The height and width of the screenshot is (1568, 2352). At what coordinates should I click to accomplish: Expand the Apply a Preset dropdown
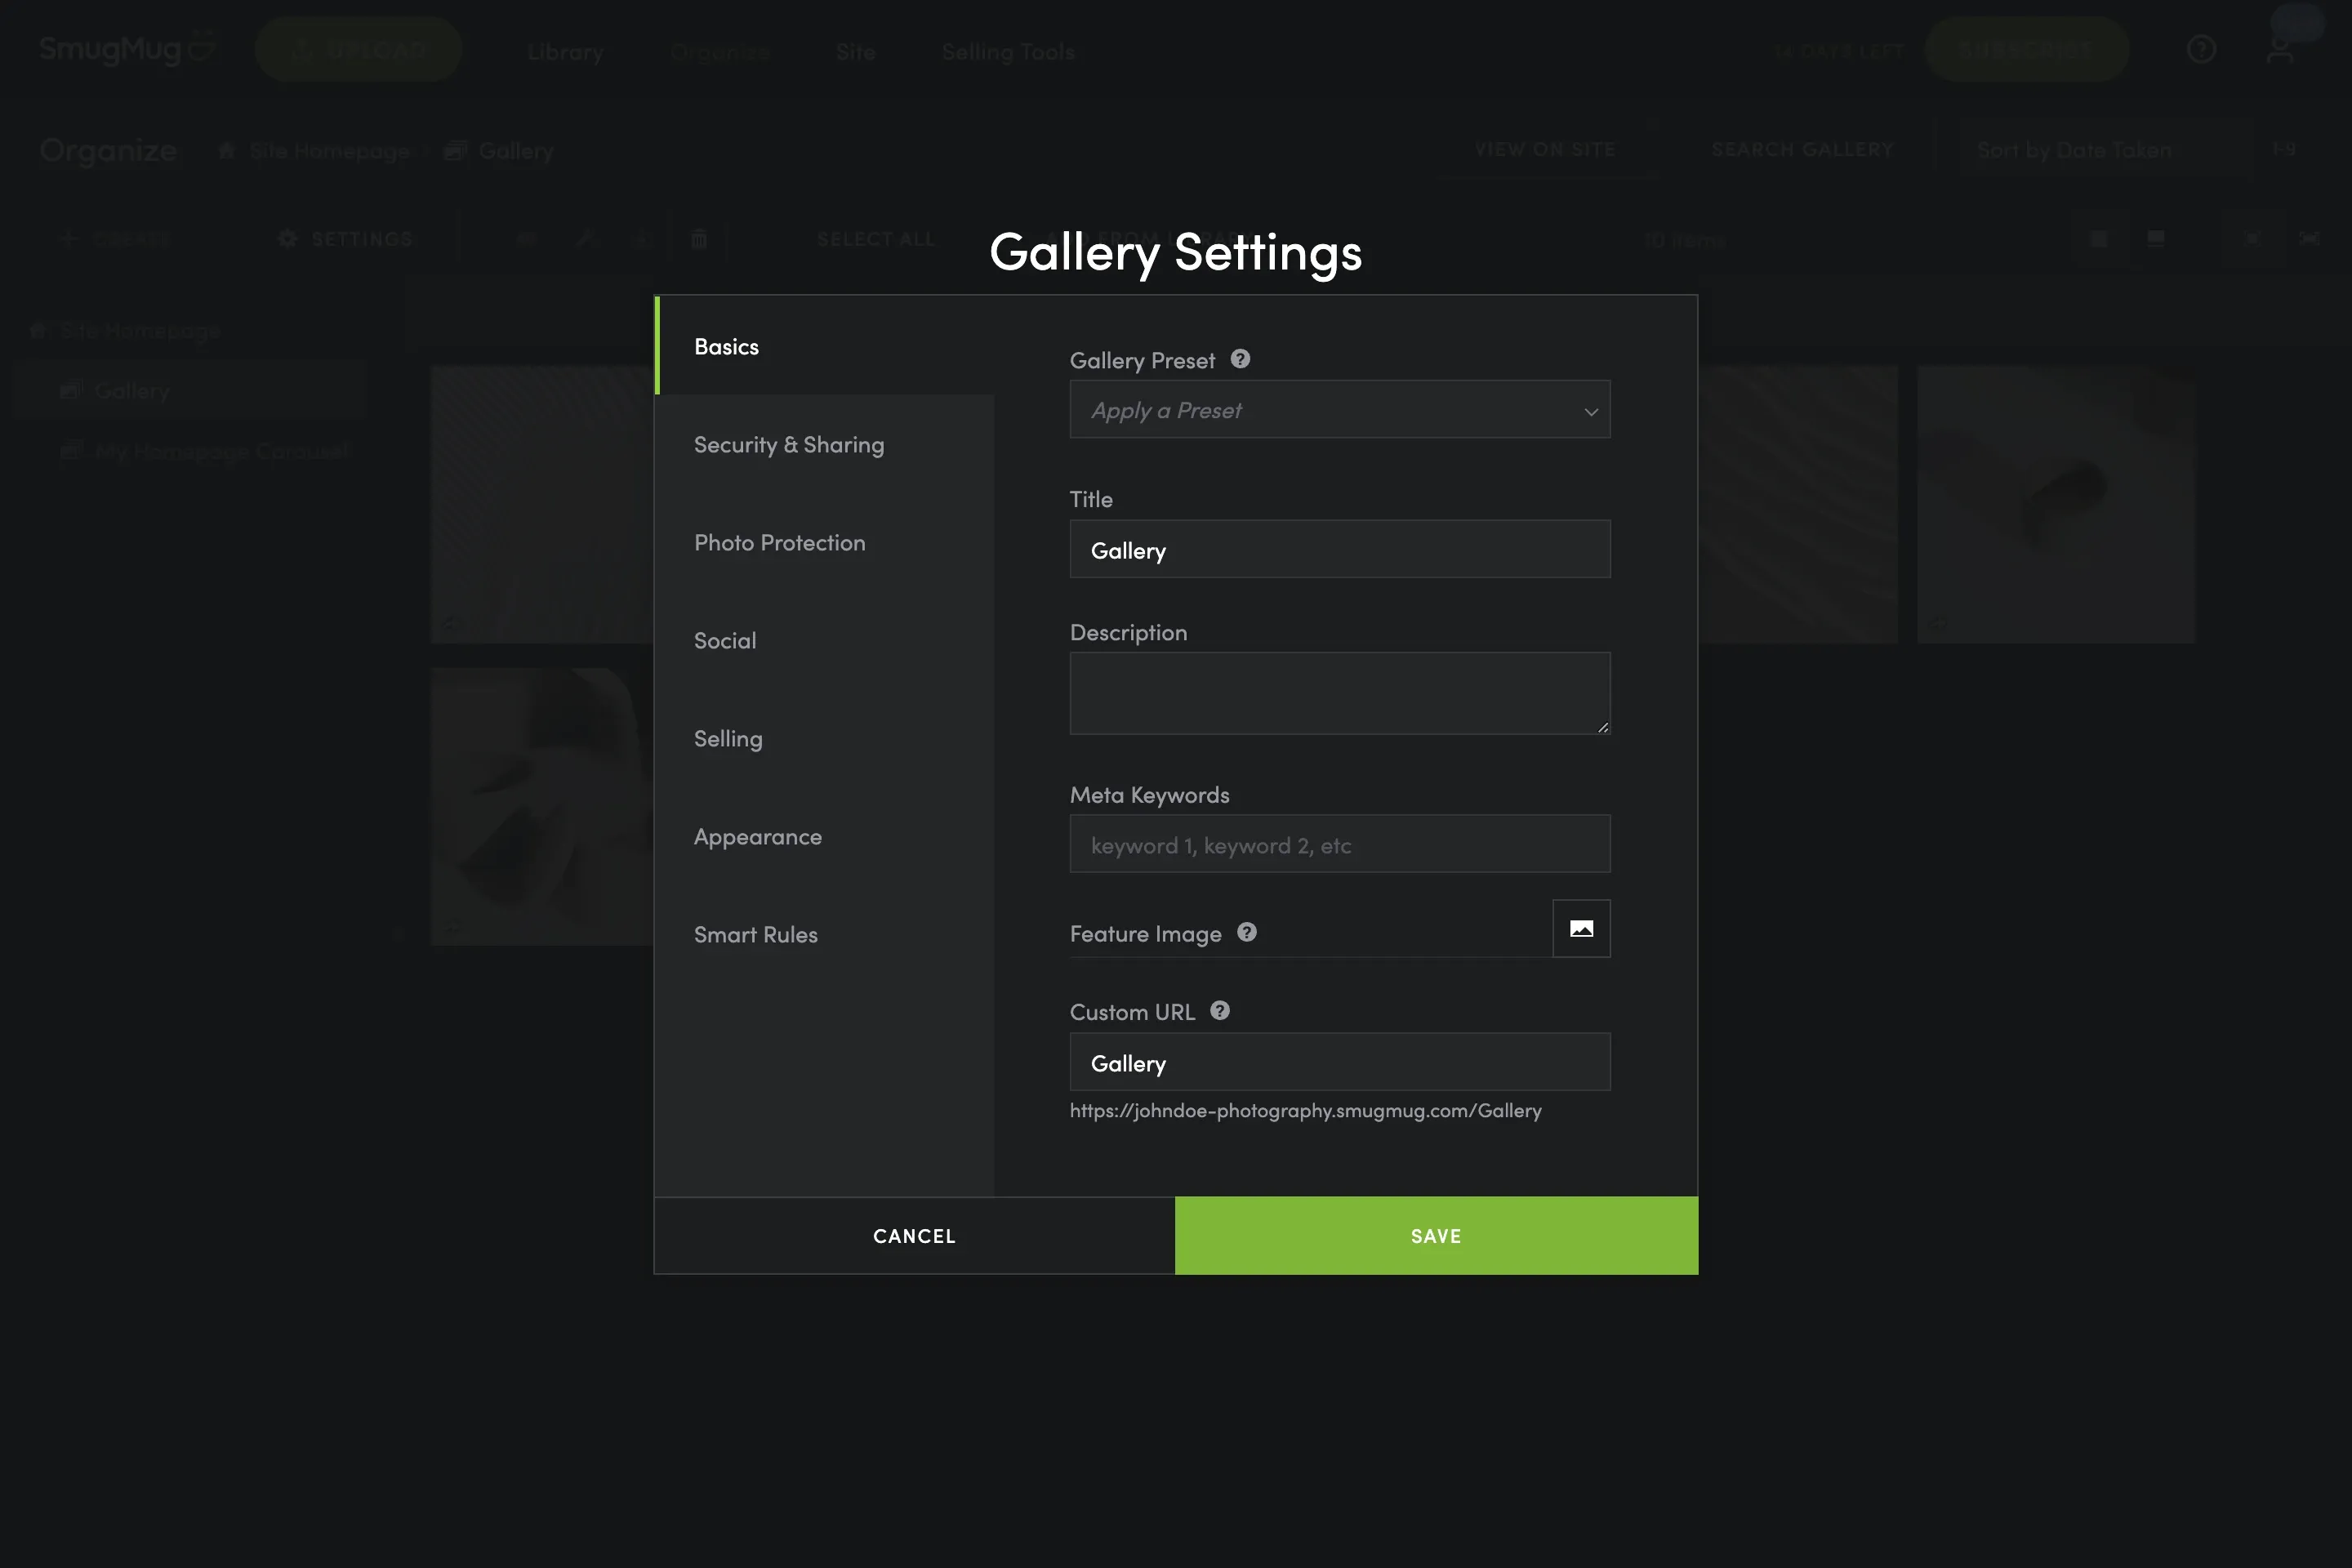(x=1339, y=409)
